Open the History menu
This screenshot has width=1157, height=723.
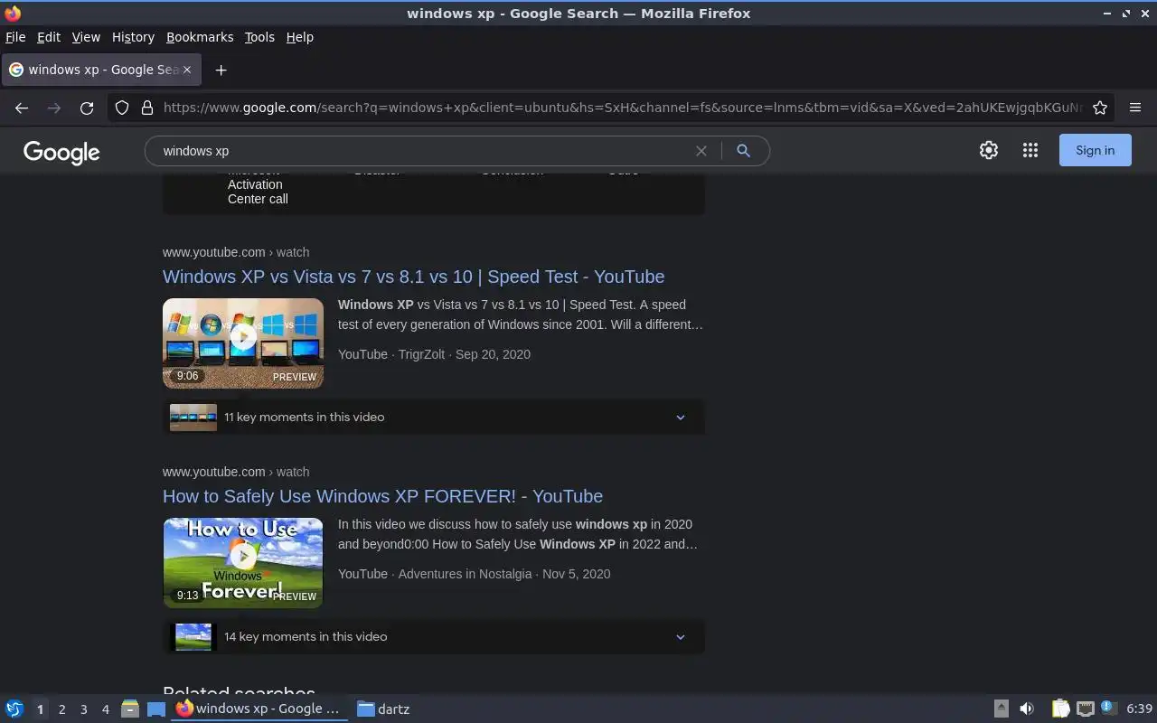pyautogui.click(x=133, y=37)
